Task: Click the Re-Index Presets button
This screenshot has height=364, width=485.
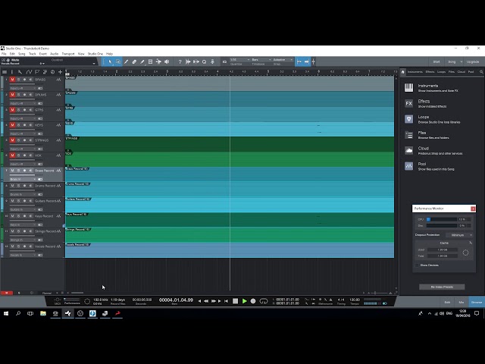Action: pyautogui.click(x=442, y=287)
